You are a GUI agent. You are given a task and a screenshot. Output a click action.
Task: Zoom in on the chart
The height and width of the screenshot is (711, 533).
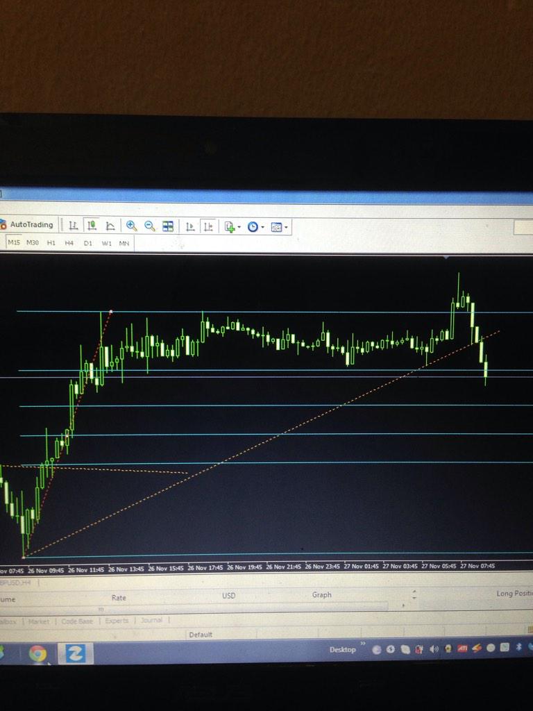click(131, 226)
